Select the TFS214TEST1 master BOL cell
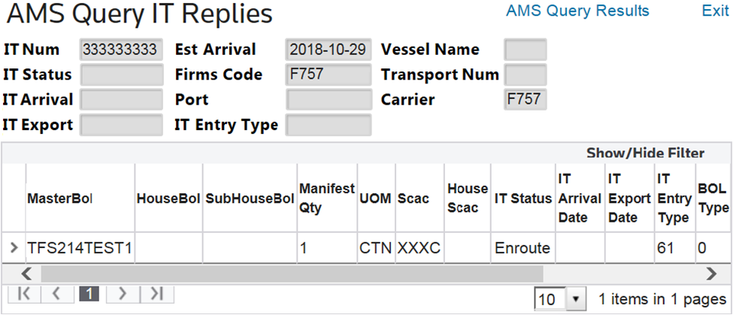Viewport: 733px width, 315px height. coord(80,247)
